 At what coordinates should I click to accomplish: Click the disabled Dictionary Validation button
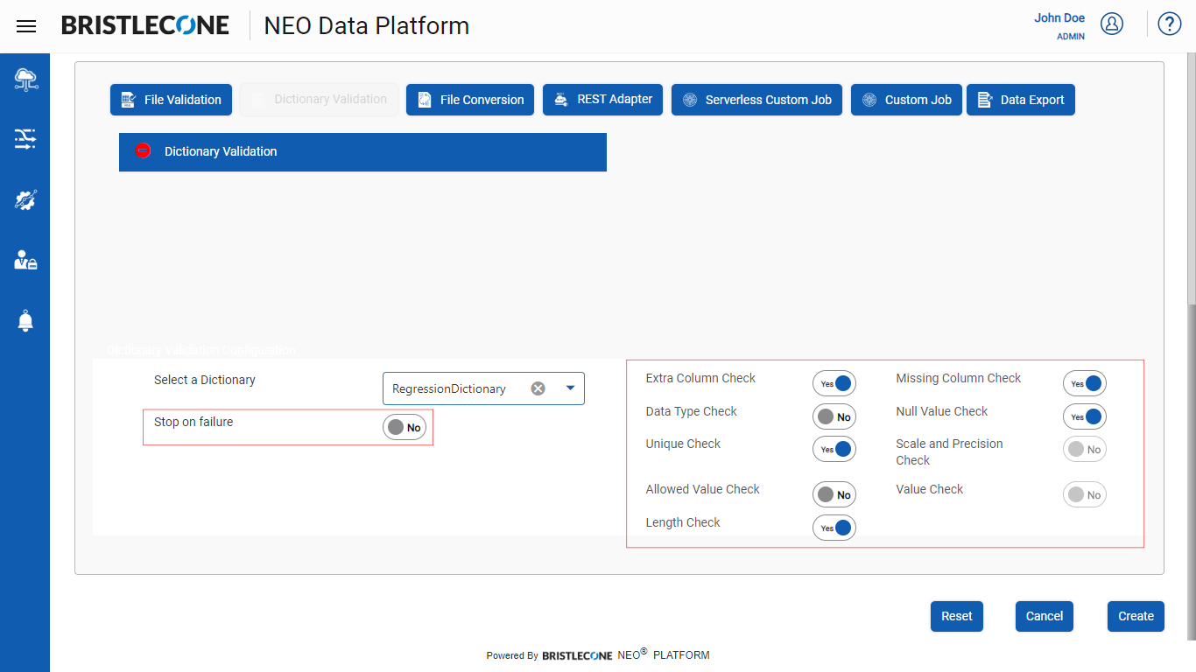coord(319,100)
